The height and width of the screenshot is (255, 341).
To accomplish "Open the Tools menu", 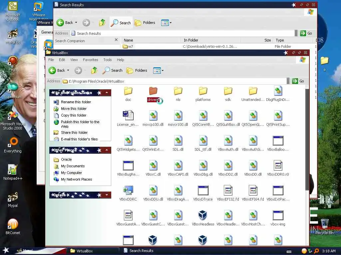I will [108, 60].
